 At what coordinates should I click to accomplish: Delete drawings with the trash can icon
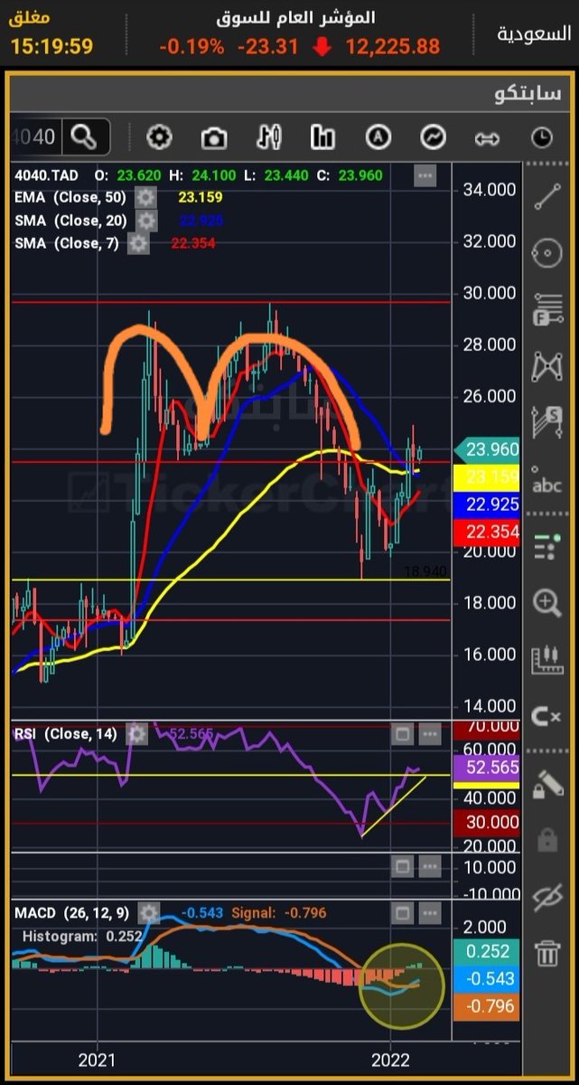pos(547,953)
